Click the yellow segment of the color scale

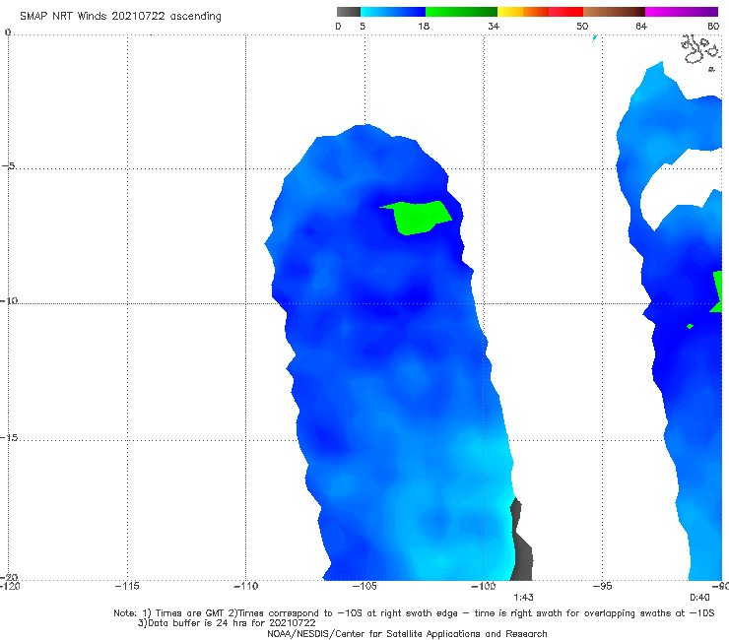(x=510, y=12)
